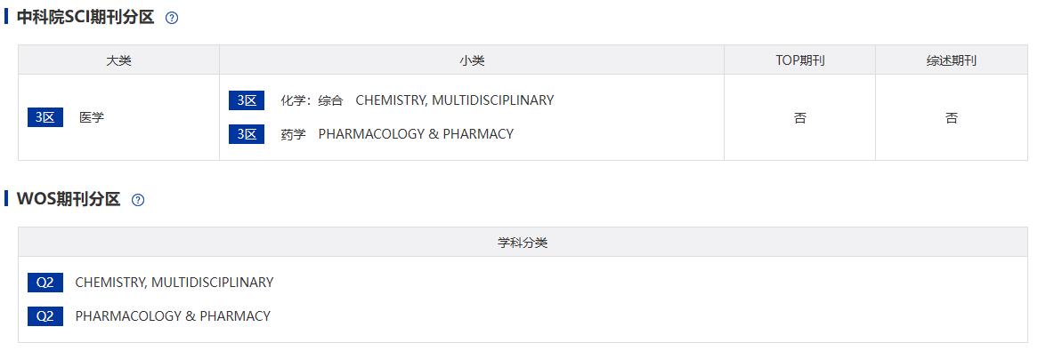
Task: Click 药学 subcategory label
Action: (x=293, y=134)
